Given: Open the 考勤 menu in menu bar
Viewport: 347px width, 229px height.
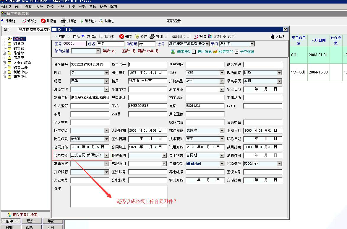Looking at the screenshot, I should click(82, 6).
